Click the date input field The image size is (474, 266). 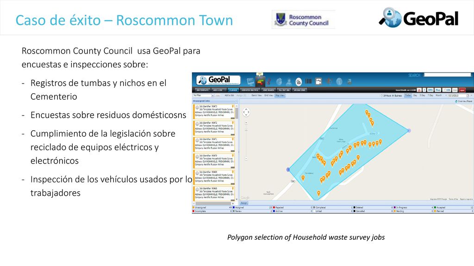[x=457, y=96]
